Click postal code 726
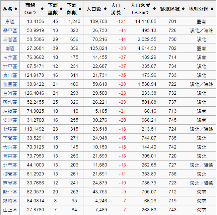The width and height of the screenshot is (217, 215). 173,30
